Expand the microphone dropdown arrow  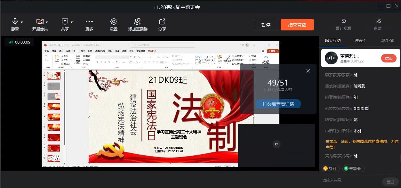[22, 22]
